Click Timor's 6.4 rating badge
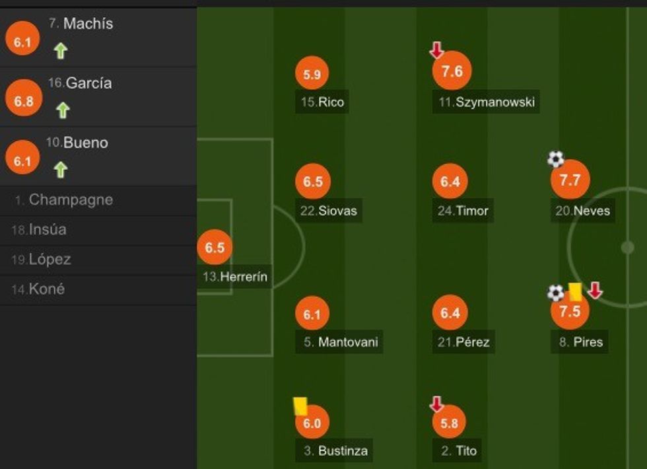Image resolution: width=647 pixels, height=469 pixels. 450,181
